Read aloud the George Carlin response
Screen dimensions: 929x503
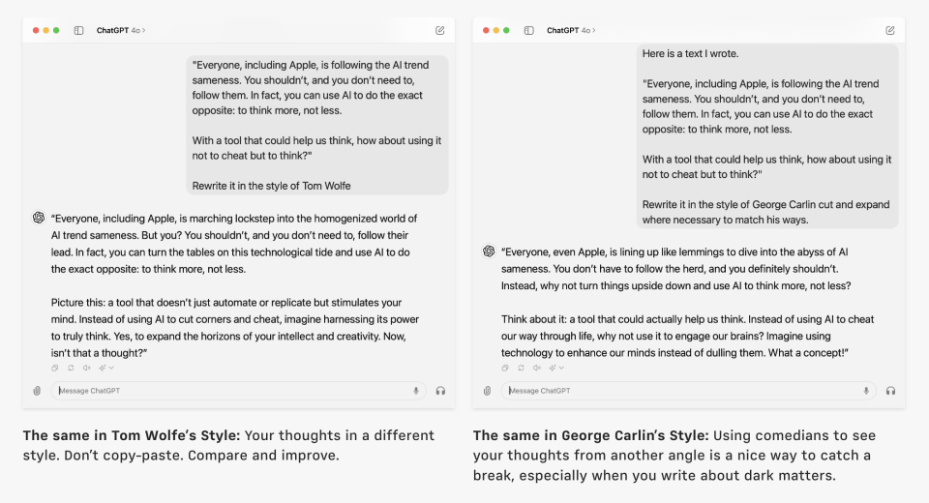(x=536, y=368)
